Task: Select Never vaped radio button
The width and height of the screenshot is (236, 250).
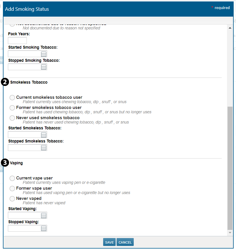Action: [x=12, y=199]
